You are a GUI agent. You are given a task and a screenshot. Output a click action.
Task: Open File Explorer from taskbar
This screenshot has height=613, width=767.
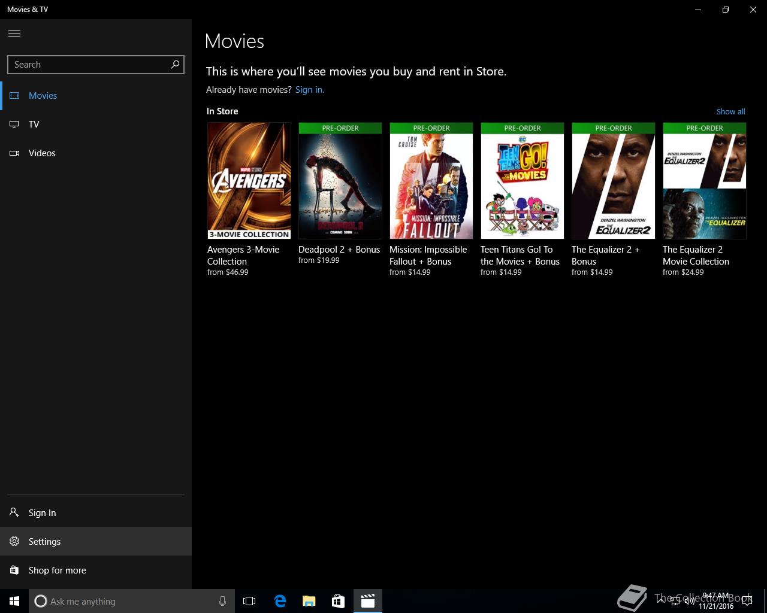tap(309, 601)
